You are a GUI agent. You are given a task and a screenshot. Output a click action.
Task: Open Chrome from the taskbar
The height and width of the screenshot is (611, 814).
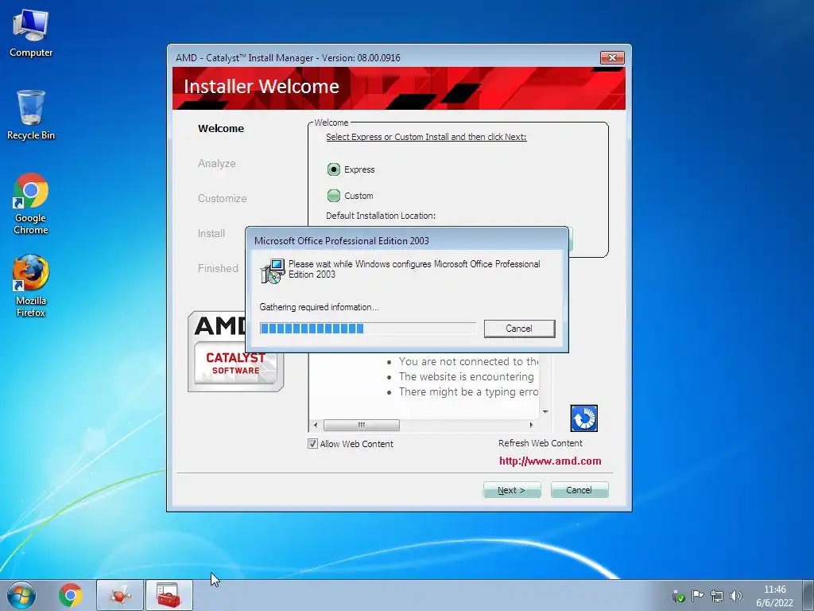[71, 595]
